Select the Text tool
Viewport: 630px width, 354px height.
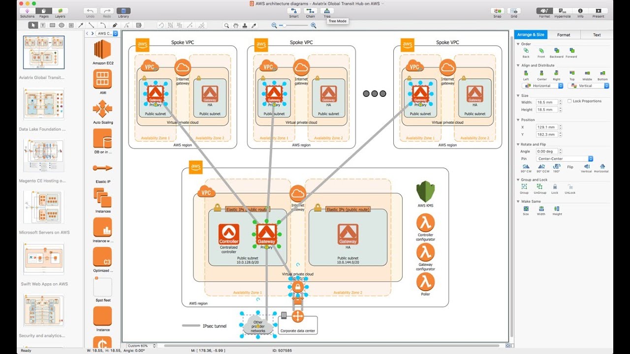click(x=43, y=25)
